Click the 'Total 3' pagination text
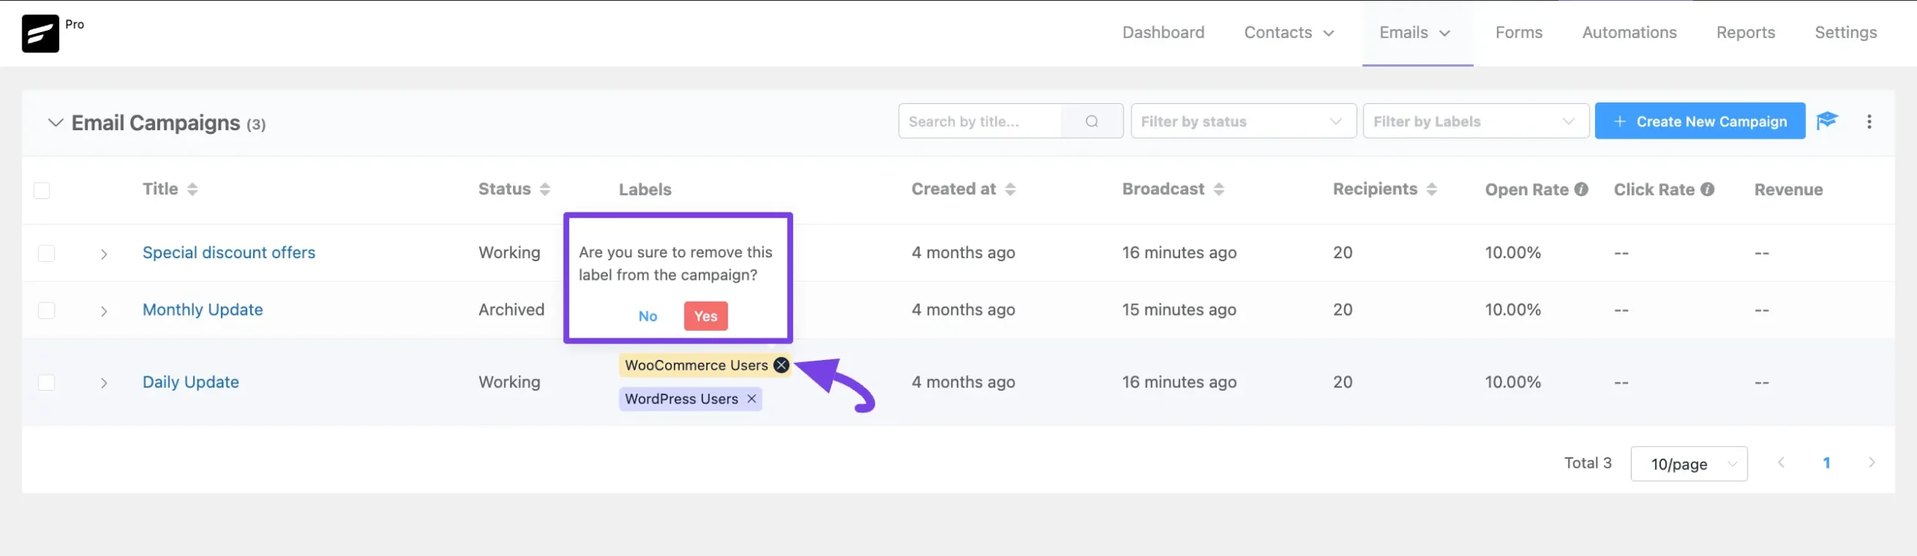The image size is (1917, 556). [1588, 463]
